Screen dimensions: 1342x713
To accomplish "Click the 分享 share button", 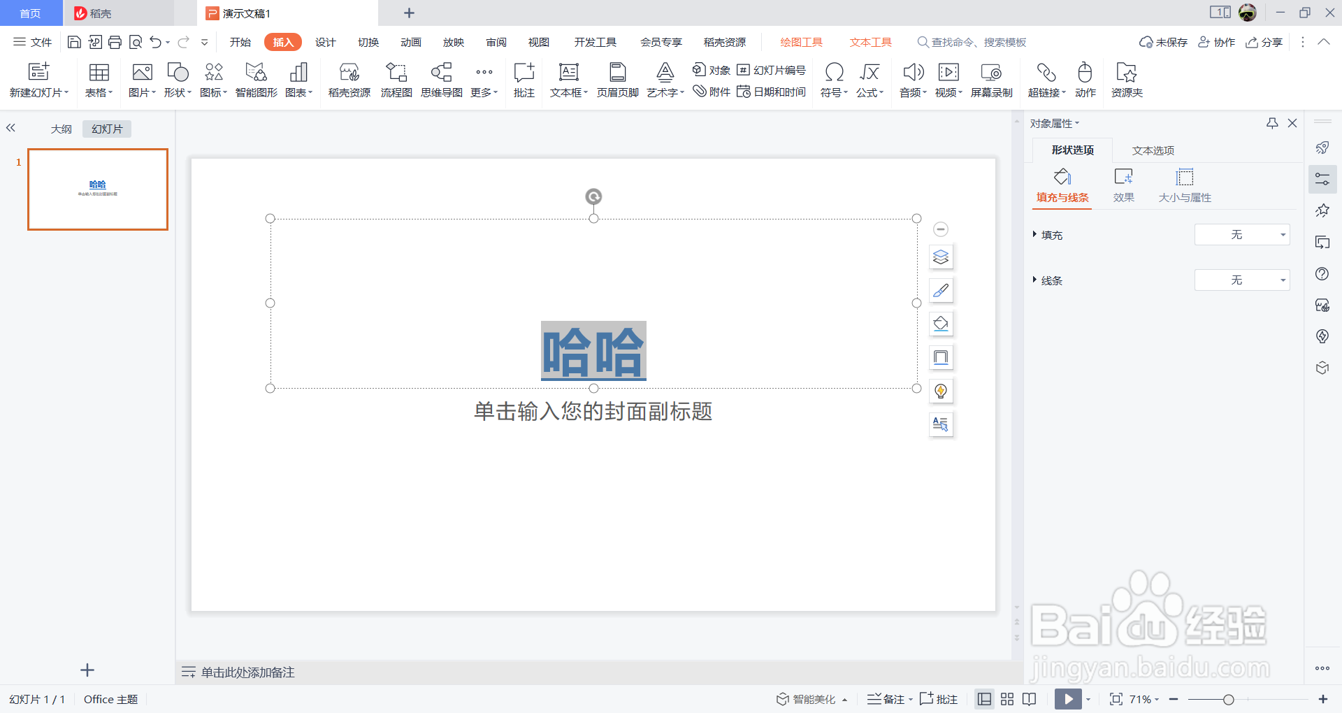I will (1264, 42).
